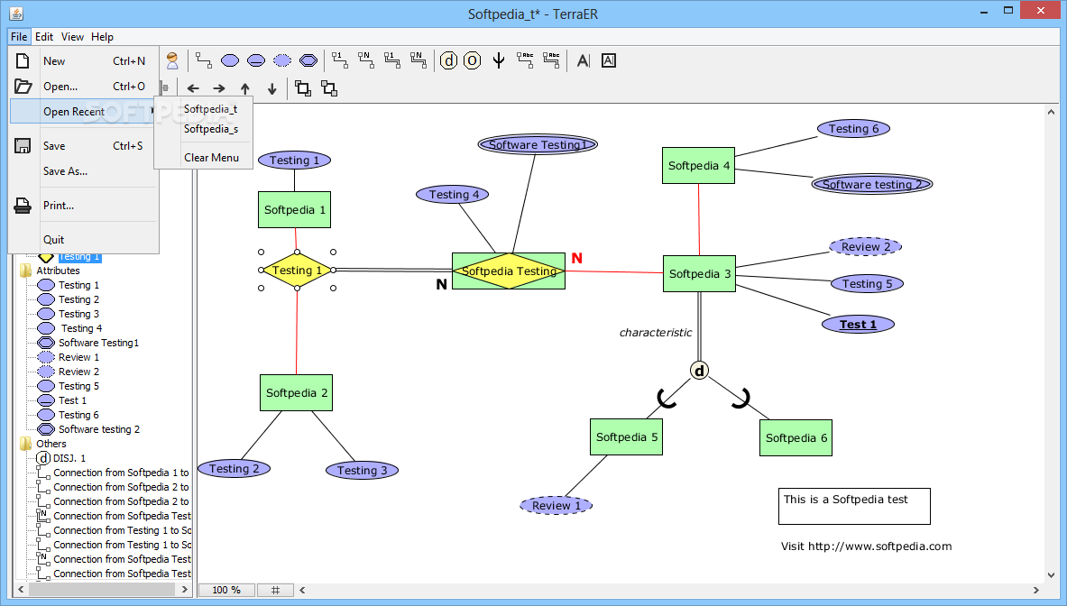Image resolution: width=1067 pixels, height=606 pixels.
Task: Select the double-line cardinality N connection tool
Action: pos(418,60)
